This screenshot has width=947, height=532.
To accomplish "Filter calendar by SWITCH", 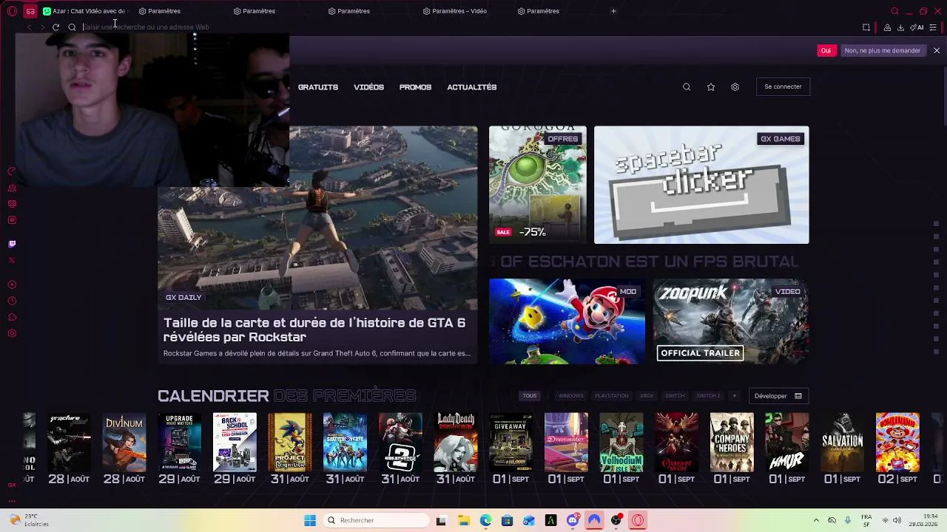I will tap(675, 396).
